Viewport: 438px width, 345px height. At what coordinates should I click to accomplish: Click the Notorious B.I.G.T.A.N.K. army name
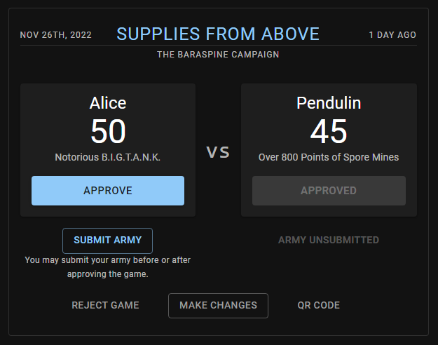pos(108,157)
